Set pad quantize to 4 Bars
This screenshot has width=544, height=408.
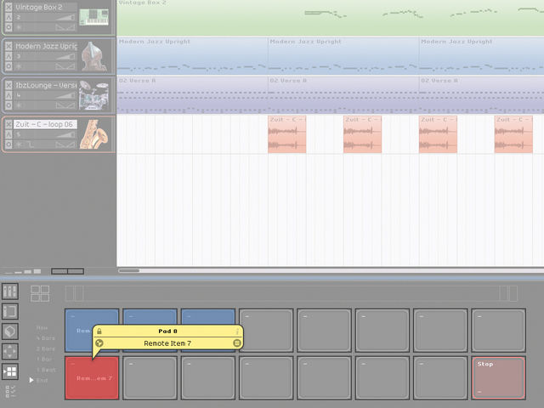pyautogui.click(x=45, y=338)
